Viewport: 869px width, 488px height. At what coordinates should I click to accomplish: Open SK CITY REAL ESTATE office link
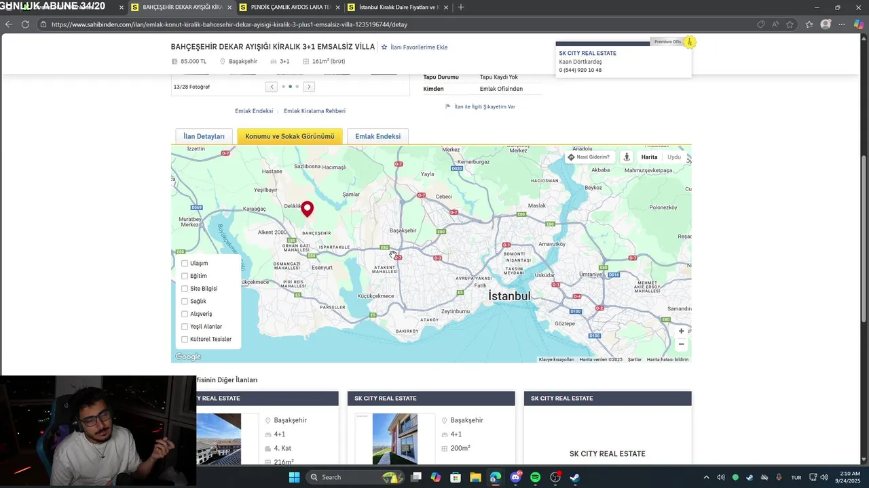click(x=587, y=53)
